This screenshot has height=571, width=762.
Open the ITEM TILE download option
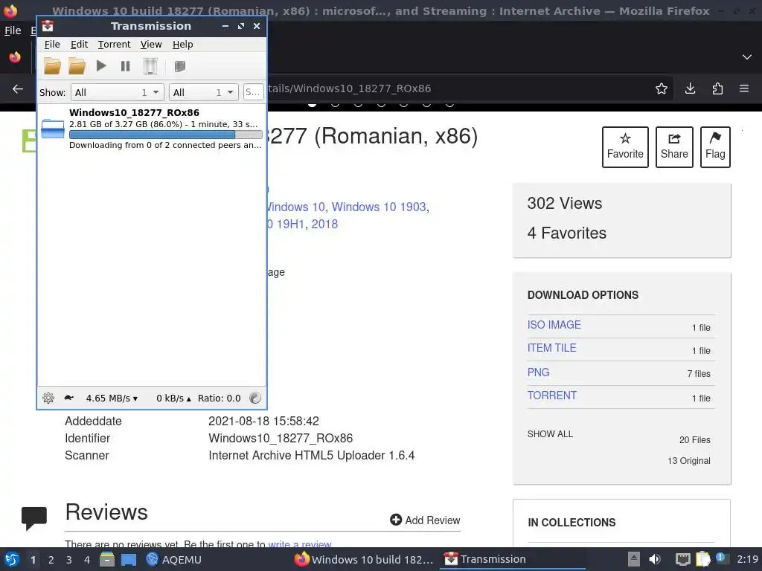tap(551, 348)
